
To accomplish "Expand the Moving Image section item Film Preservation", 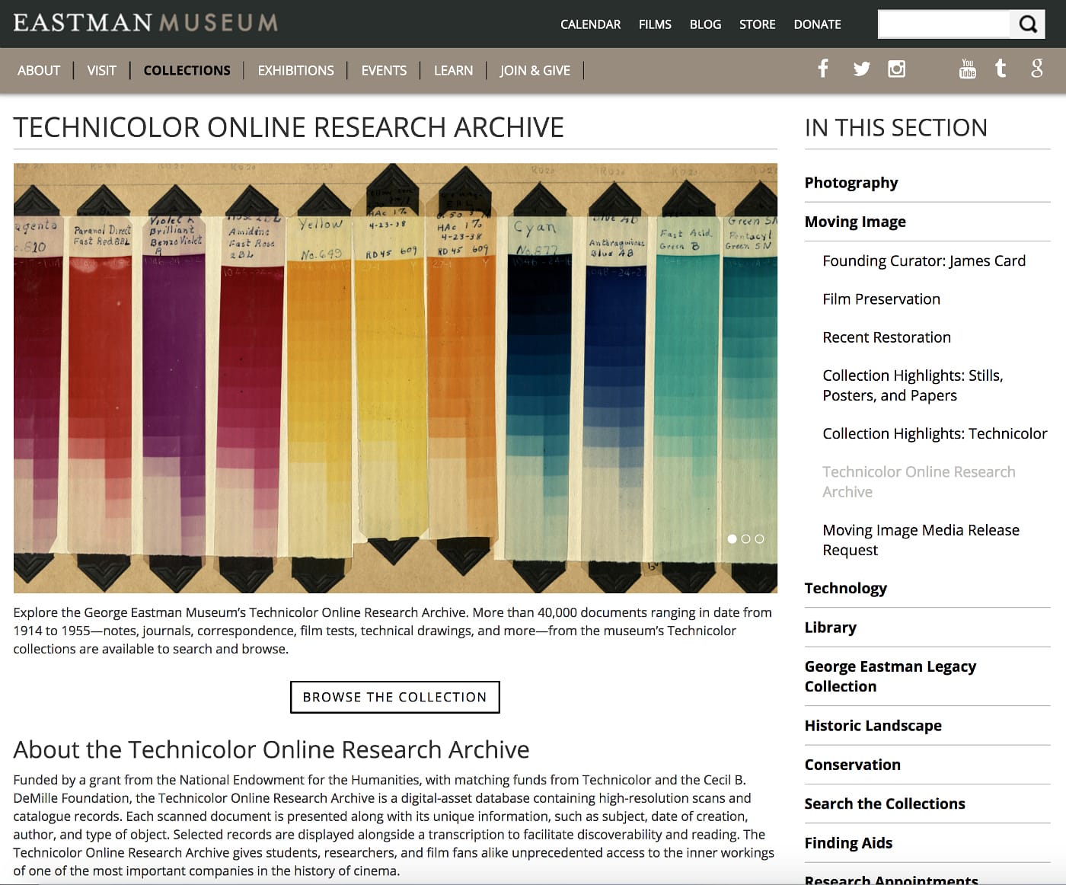I will pos(881,299).
